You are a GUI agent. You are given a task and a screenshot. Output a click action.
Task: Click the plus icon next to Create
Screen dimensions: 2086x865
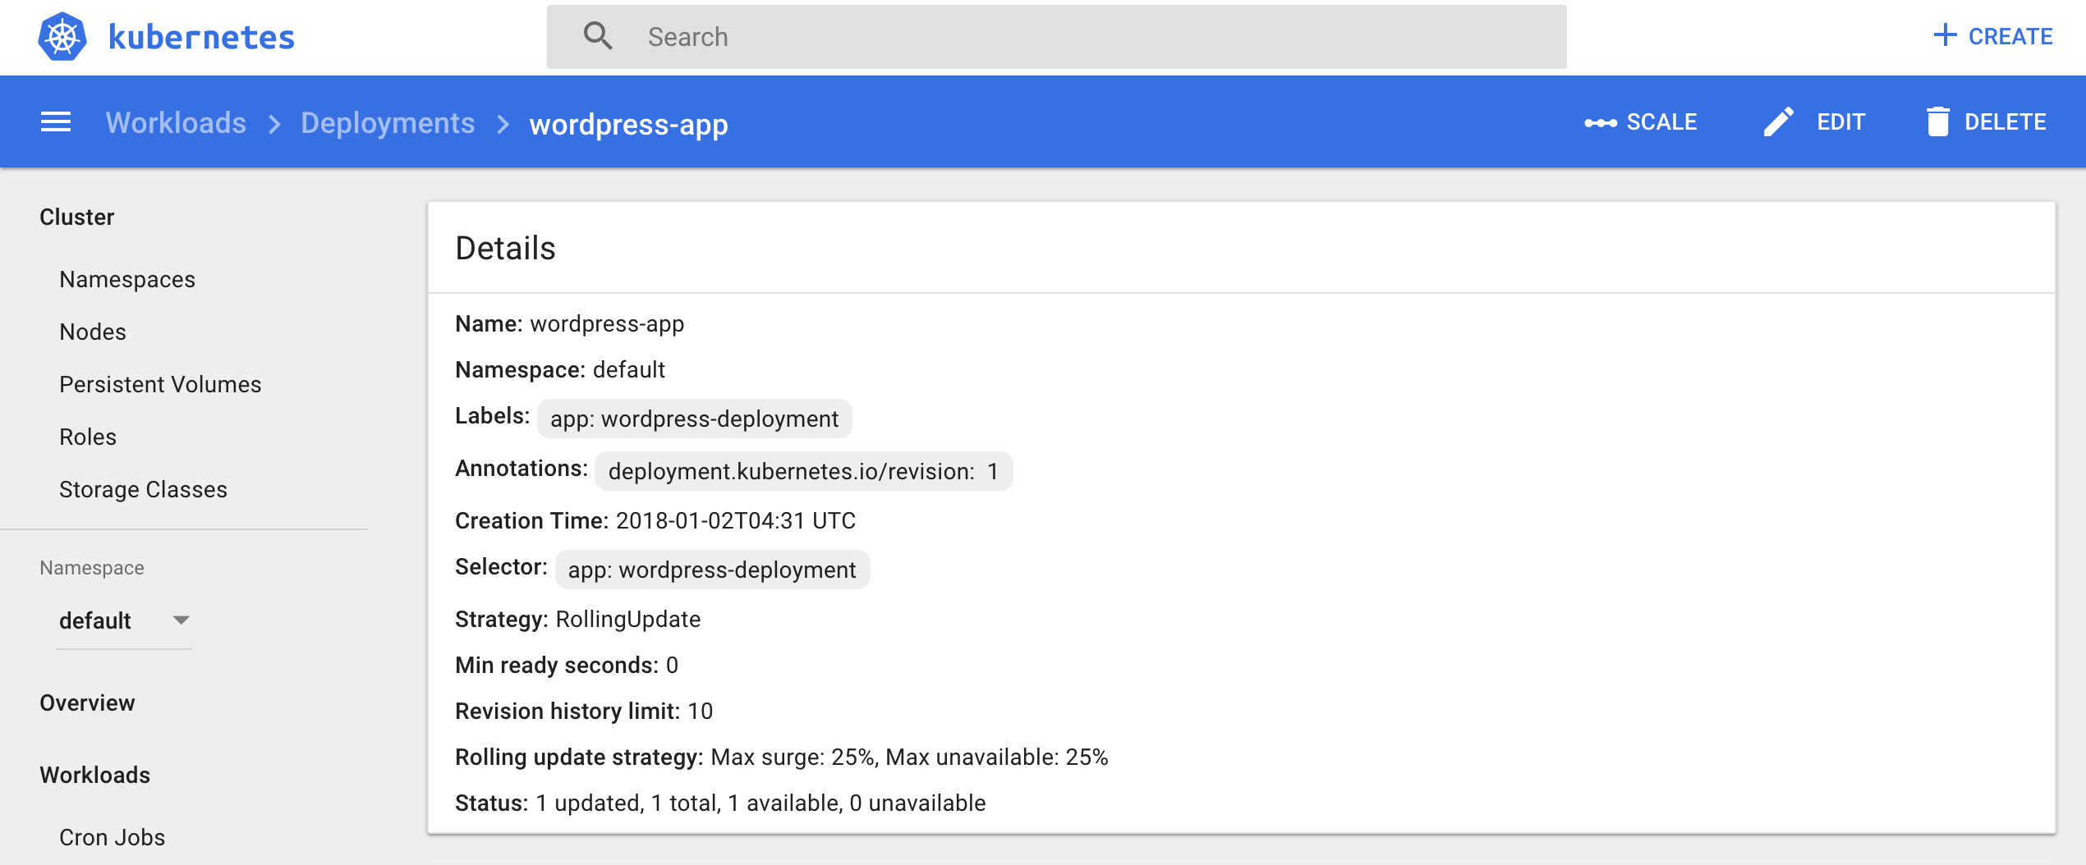[1945, 35]
